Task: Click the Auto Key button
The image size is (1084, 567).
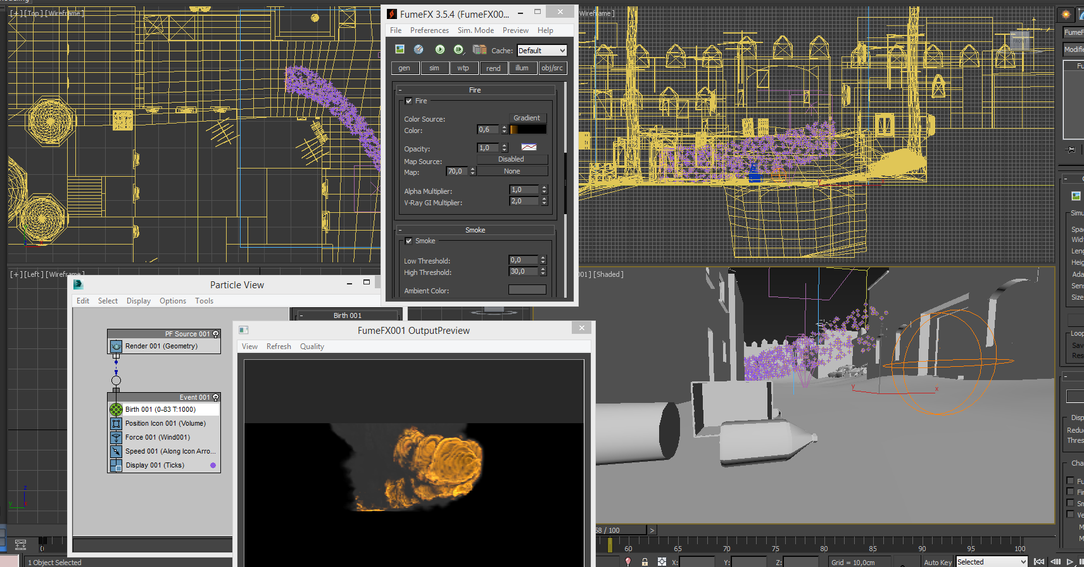Action: click(x=938, y=562)
